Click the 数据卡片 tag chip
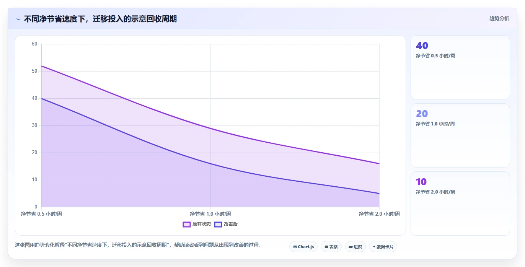The width and height of the screenshot is (525, 267). coord(383,247)
